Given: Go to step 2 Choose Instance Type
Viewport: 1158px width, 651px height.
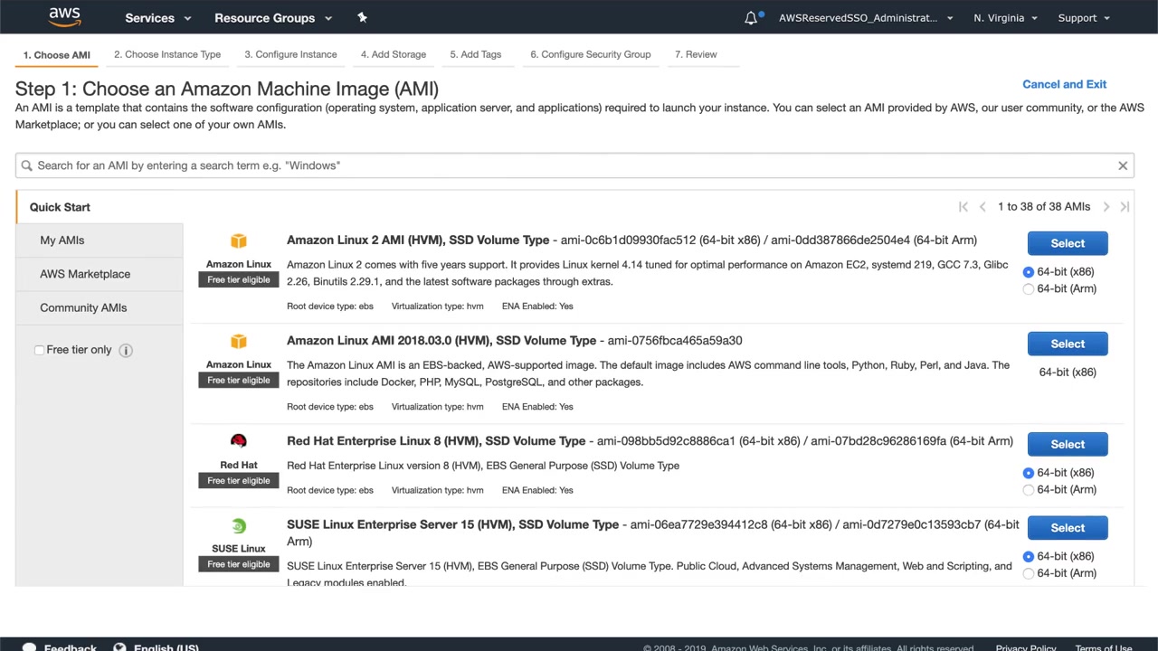Looking at the screenshot, I should [167, 54].
